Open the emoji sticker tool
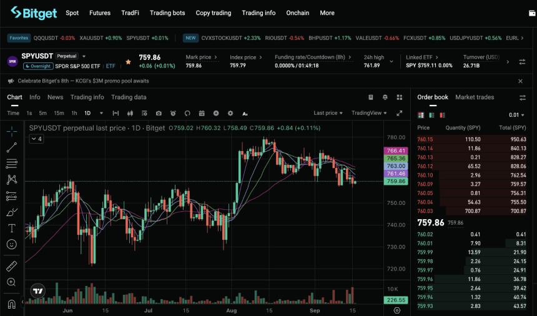Image resolution: width=537 pixels, height=316 pixels. (12, 244)
